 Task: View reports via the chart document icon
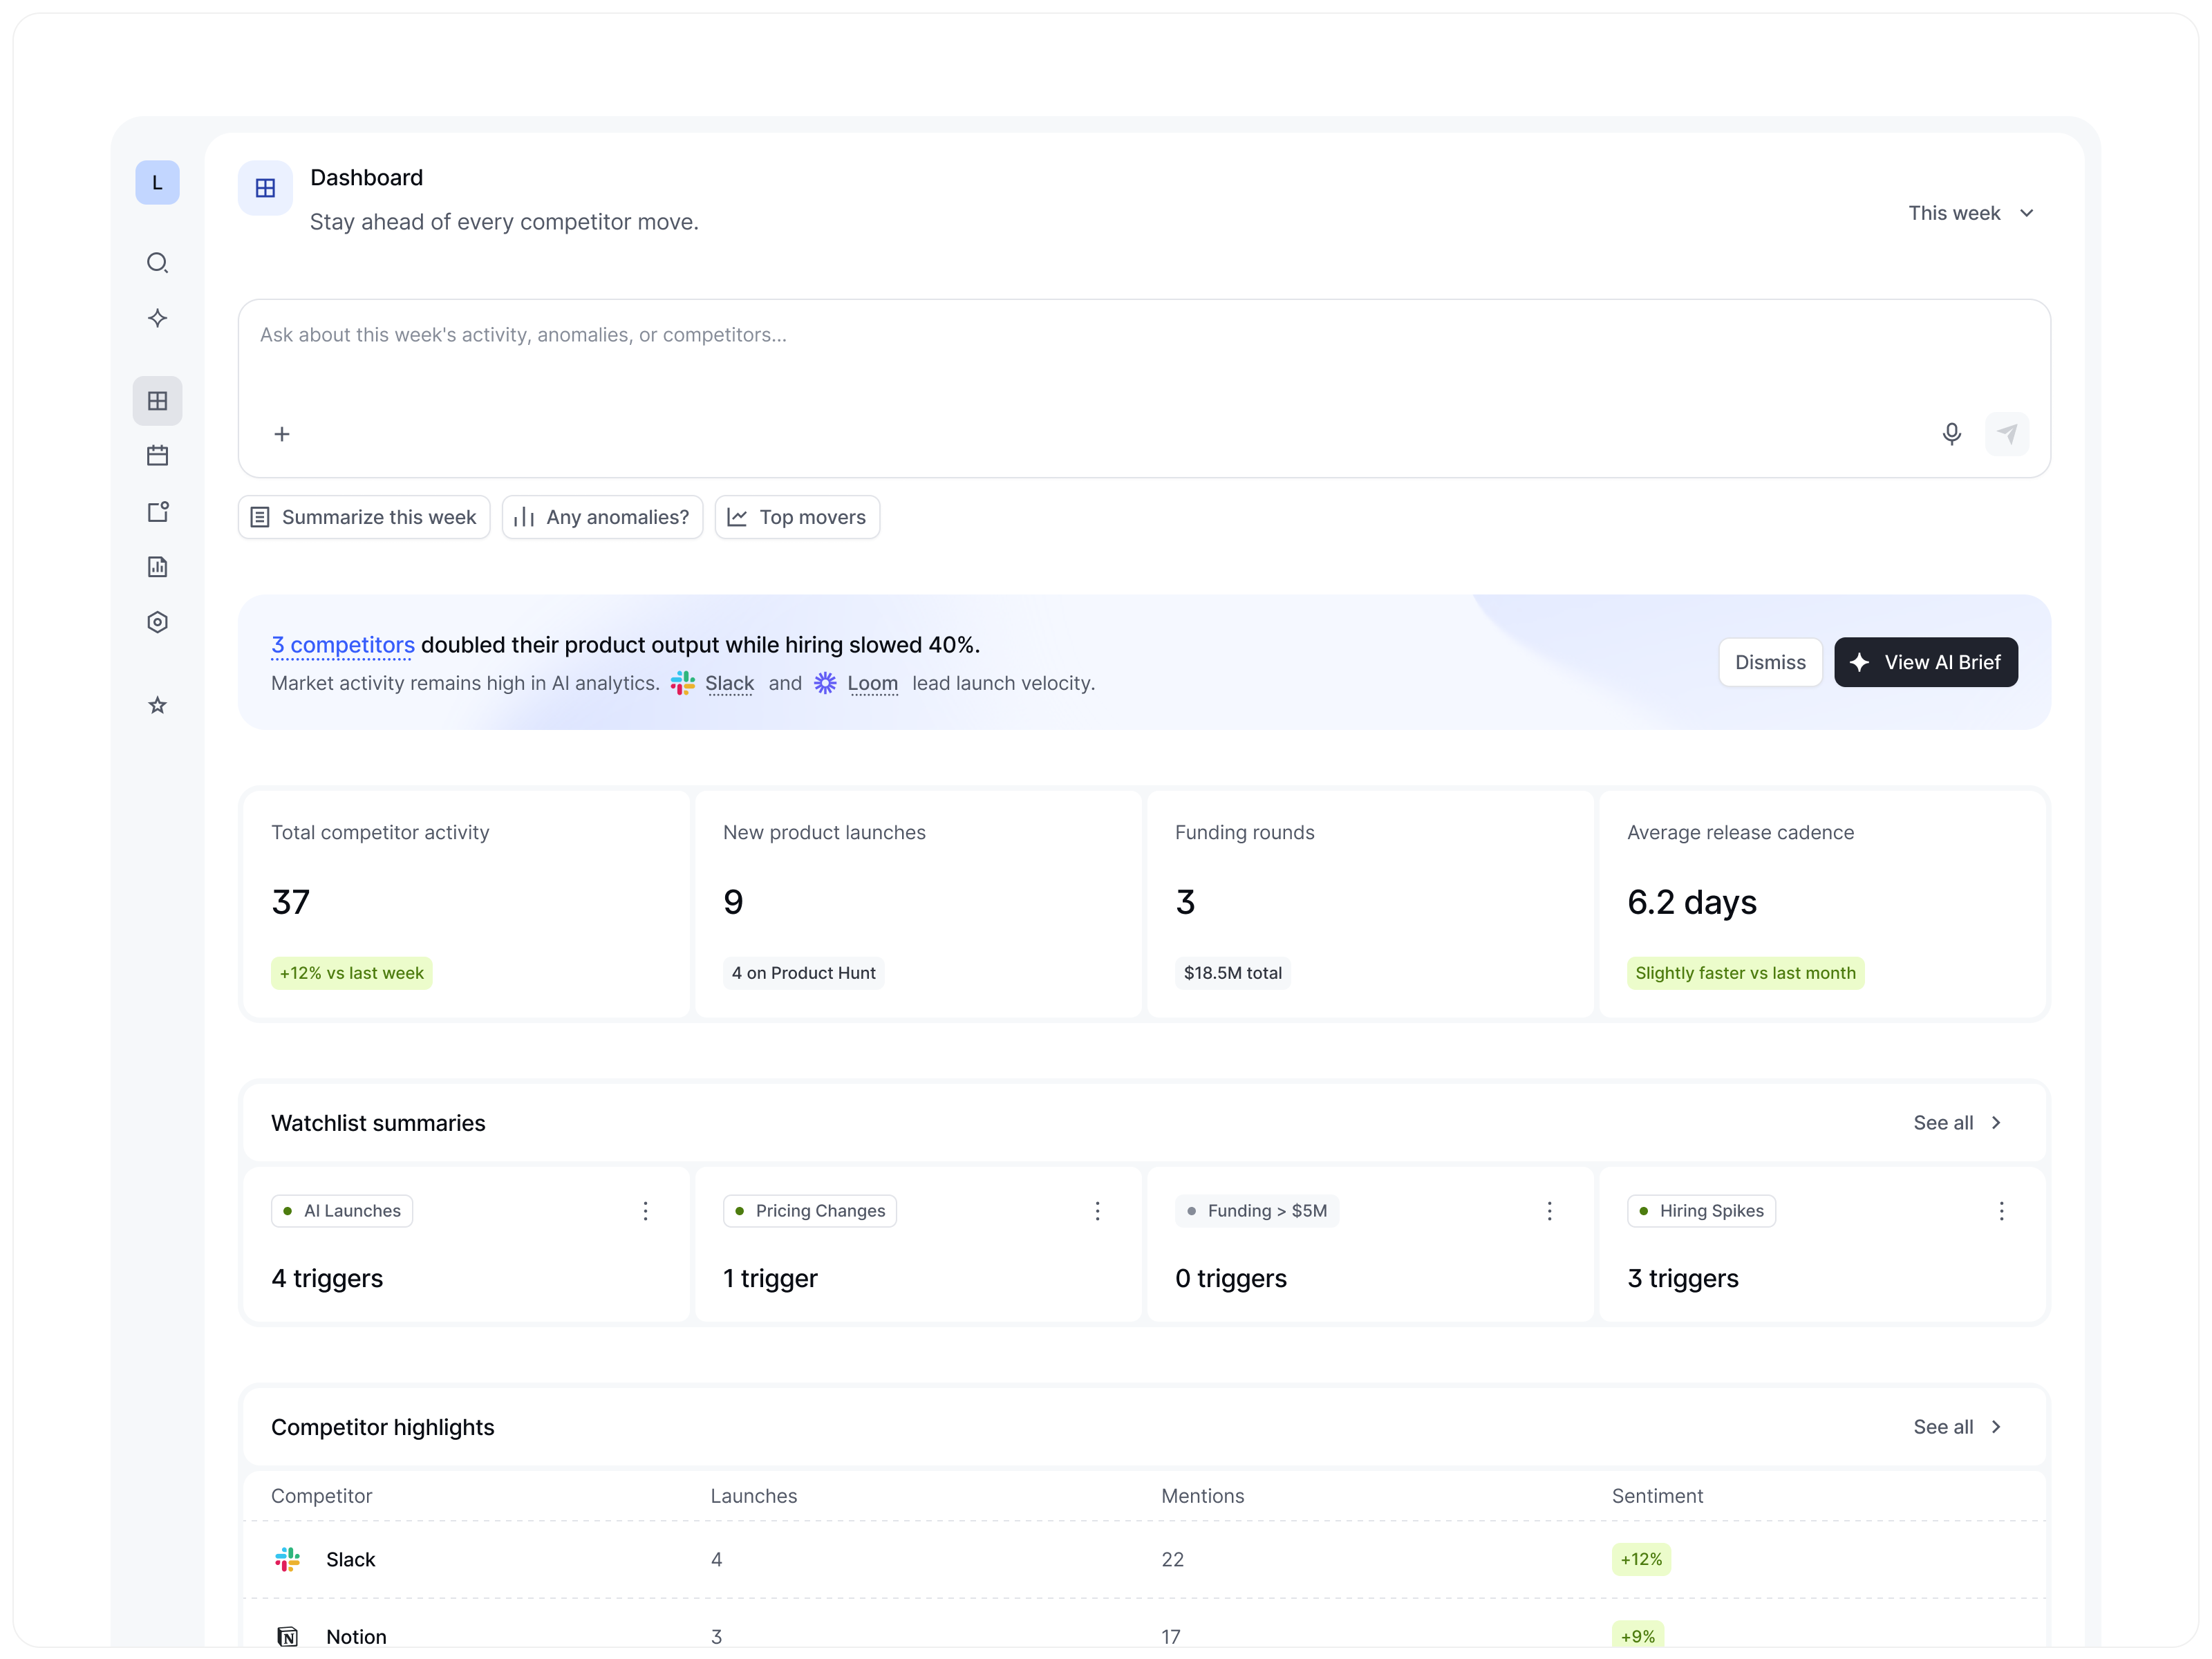[158, 566]
